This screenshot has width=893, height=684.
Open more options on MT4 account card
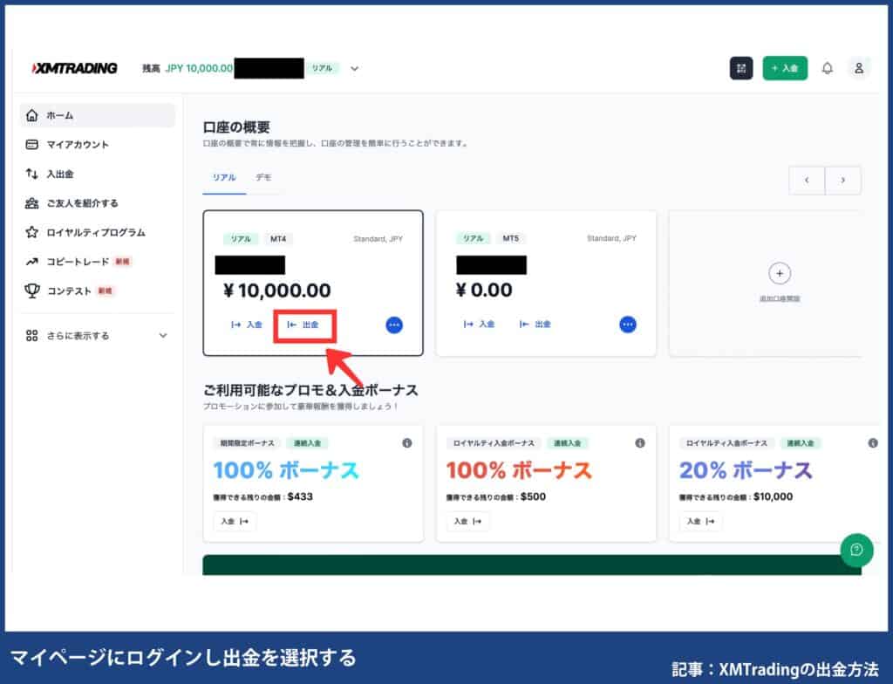[394, 325]
